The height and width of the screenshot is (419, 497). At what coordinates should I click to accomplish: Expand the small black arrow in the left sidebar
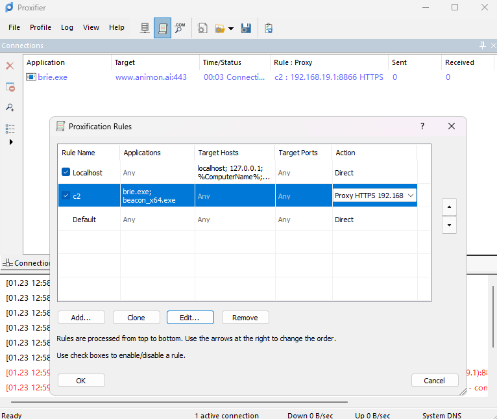[11, 142]
